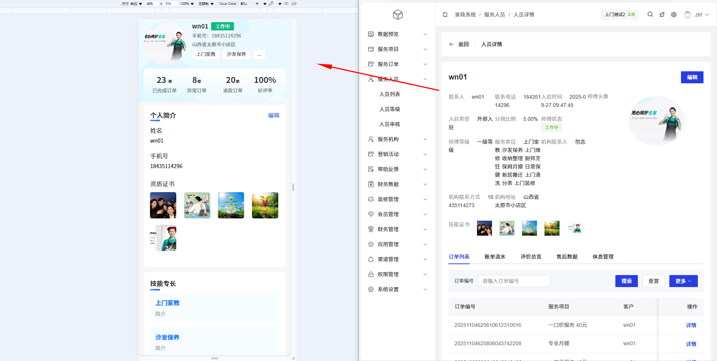The height and width of the screenshot is (361, 717).
Task: Click the 编辑 link in 个人简介 card
Action: coord(273,115)
